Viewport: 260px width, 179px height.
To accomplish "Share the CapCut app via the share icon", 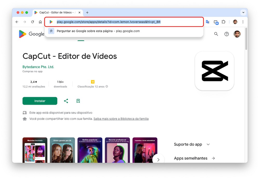I will tap(66, 101).
